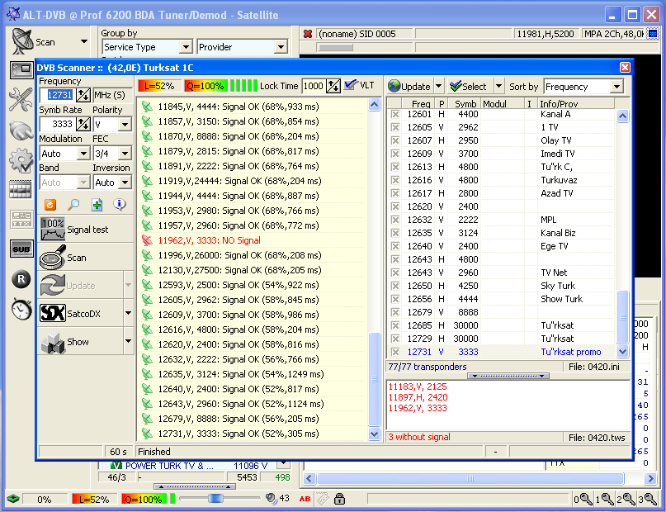The width and height of the screenshot is (666, 512).
Task: Open the wrench tools sidebar icon
Action: coord(21,100)
